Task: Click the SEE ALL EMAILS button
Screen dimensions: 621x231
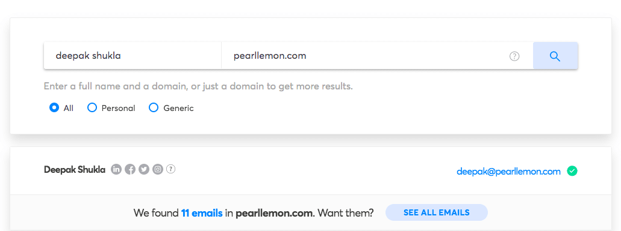Action: click(x=437, y=212)
